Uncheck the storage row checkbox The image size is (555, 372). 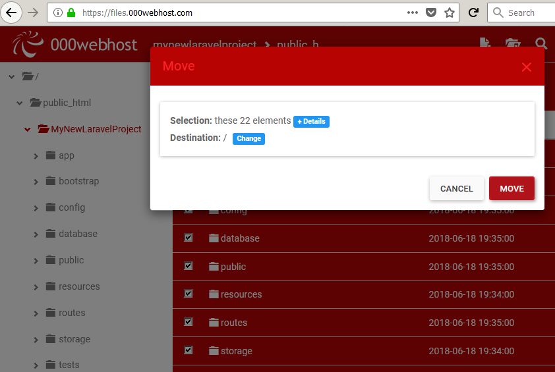click(x=189, y=350)
